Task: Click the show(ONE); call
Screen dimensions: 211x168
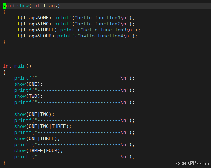Action: 28,84
